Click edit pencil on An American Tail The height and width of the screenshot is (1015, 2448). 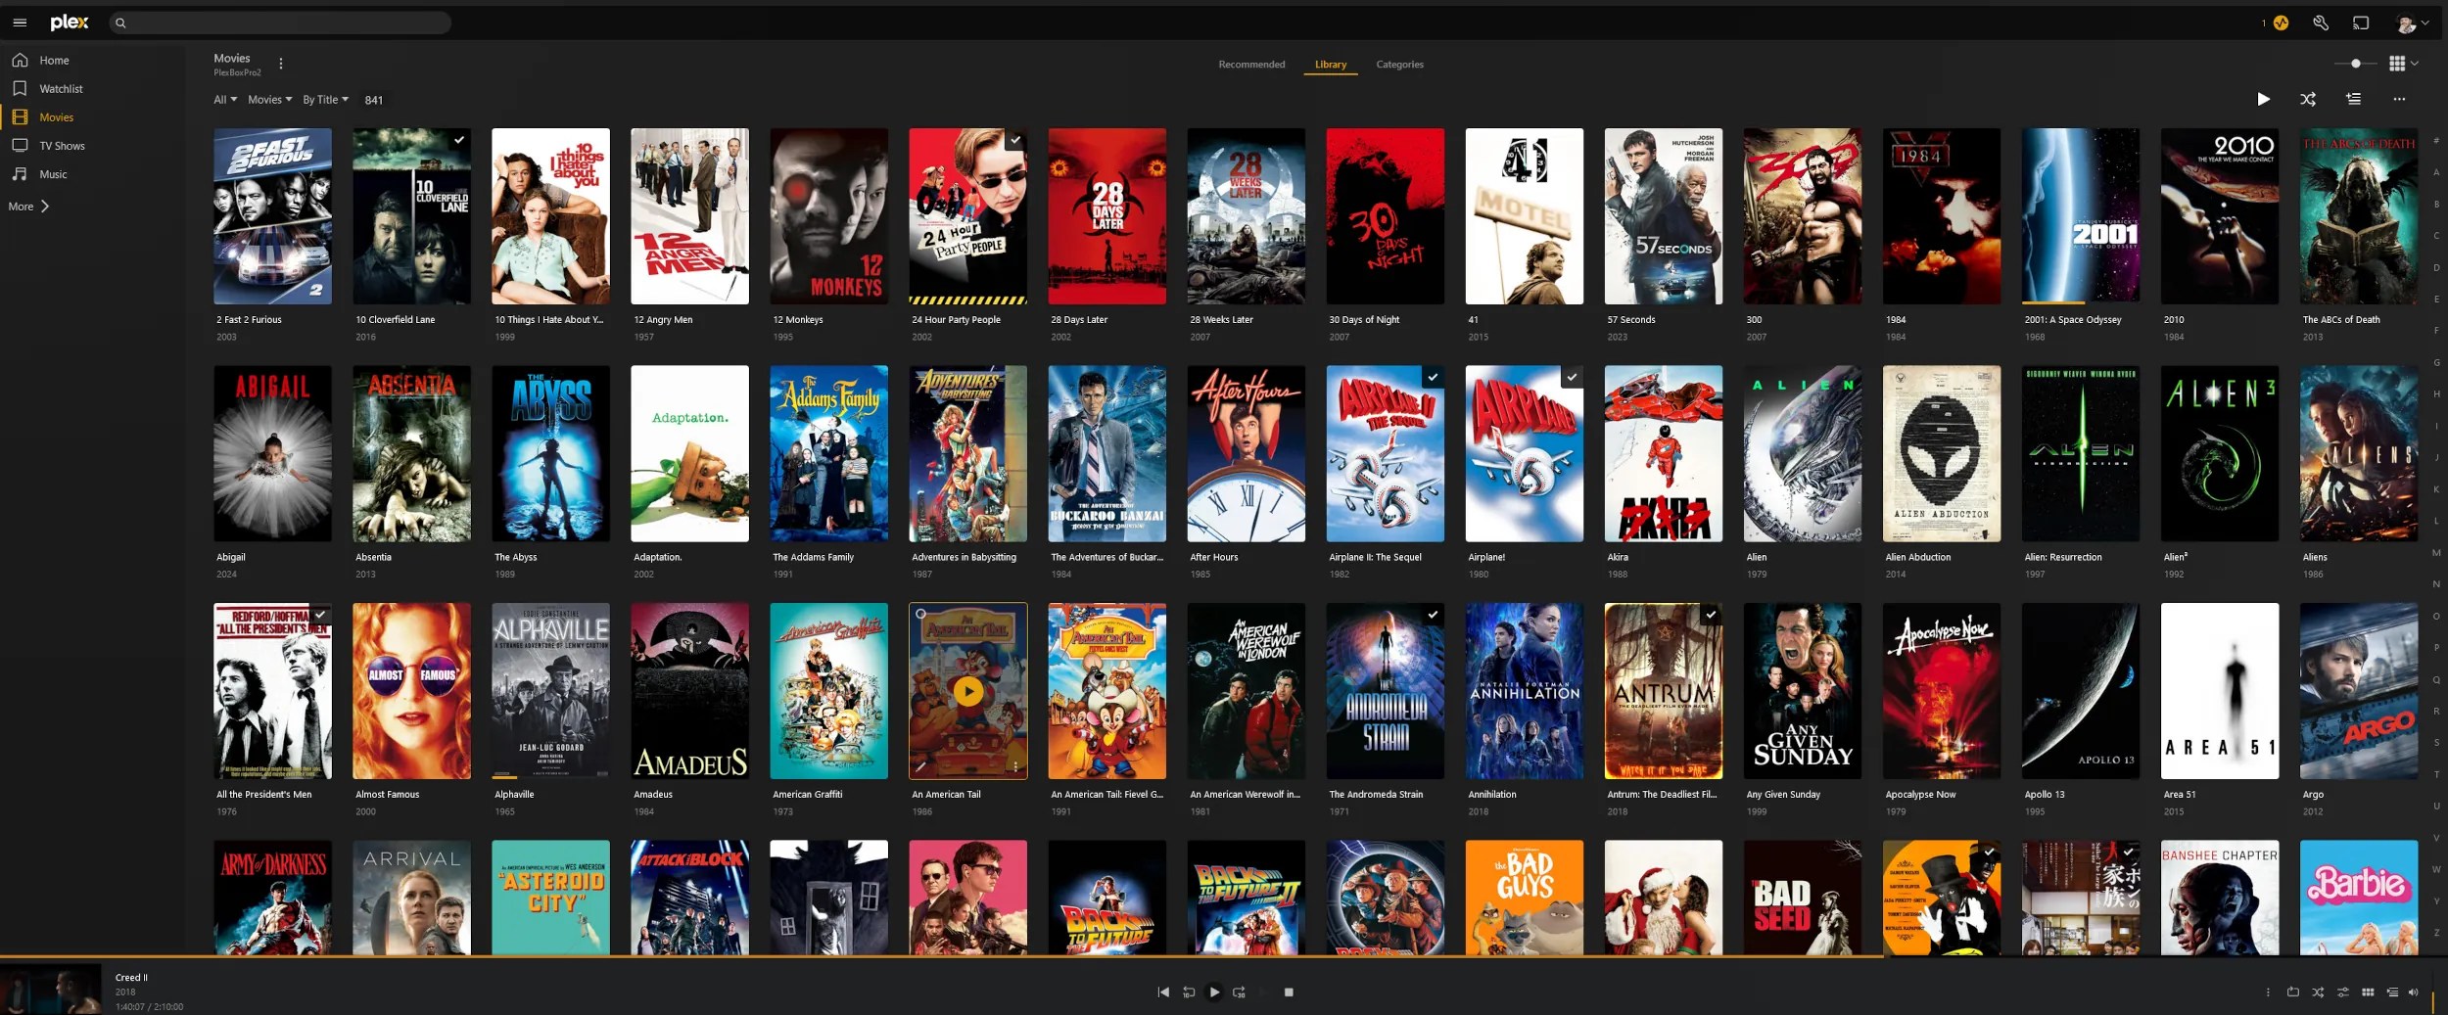point(920,766)
